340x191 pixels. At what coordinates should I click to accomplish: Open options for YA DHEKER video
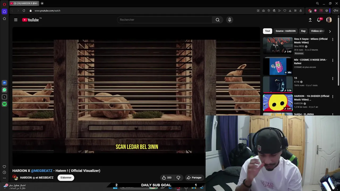pos(333,97)
